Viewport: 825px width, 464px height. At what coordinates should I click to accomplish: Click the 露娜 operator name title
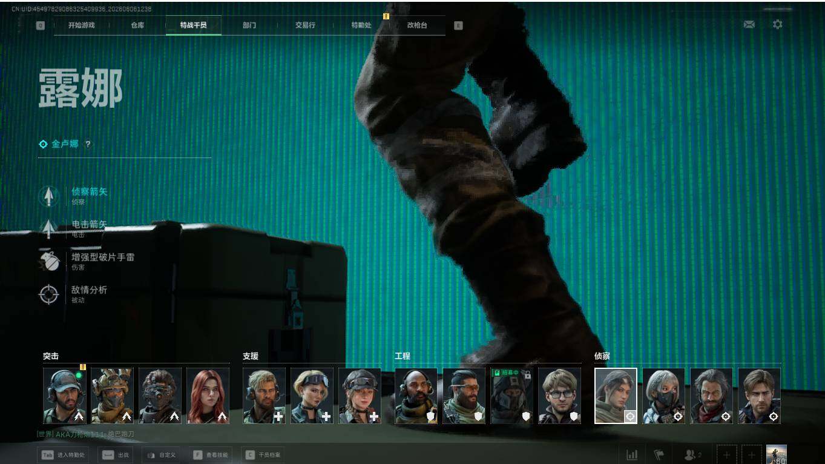[81, 88]
